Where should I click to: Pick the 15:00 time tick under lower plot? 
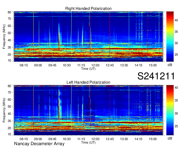tap(153, 139)
